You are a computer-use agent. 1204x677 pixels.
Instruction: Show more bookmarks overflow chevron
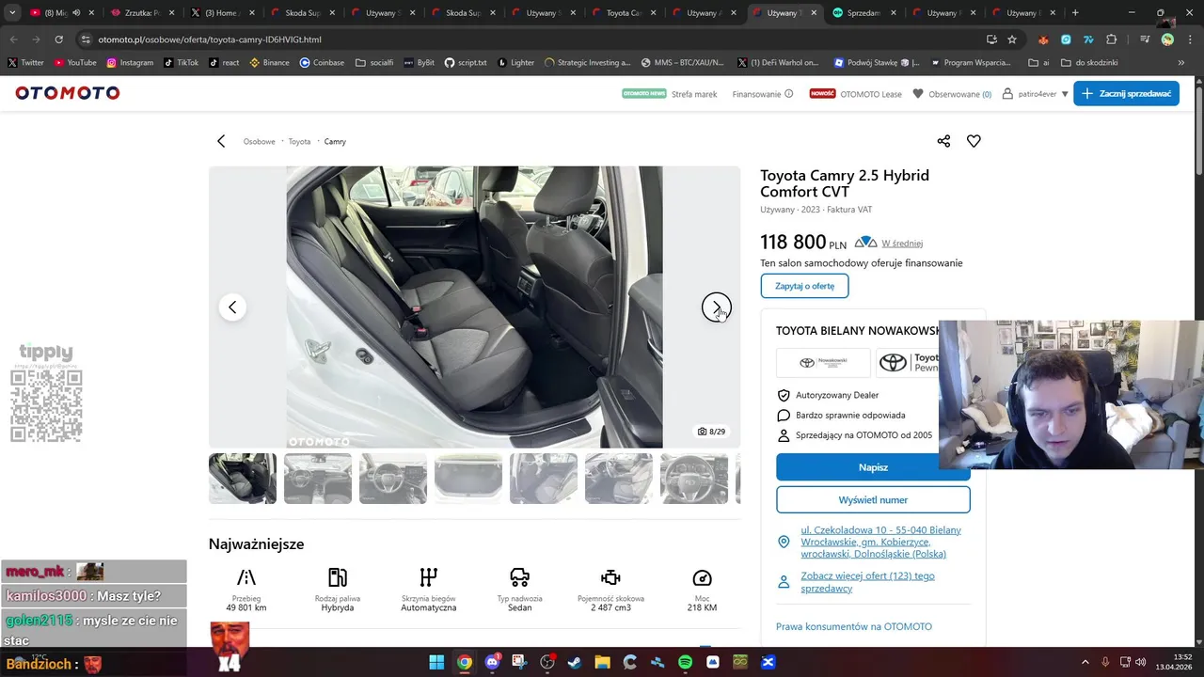click(x=1181, y=63)
